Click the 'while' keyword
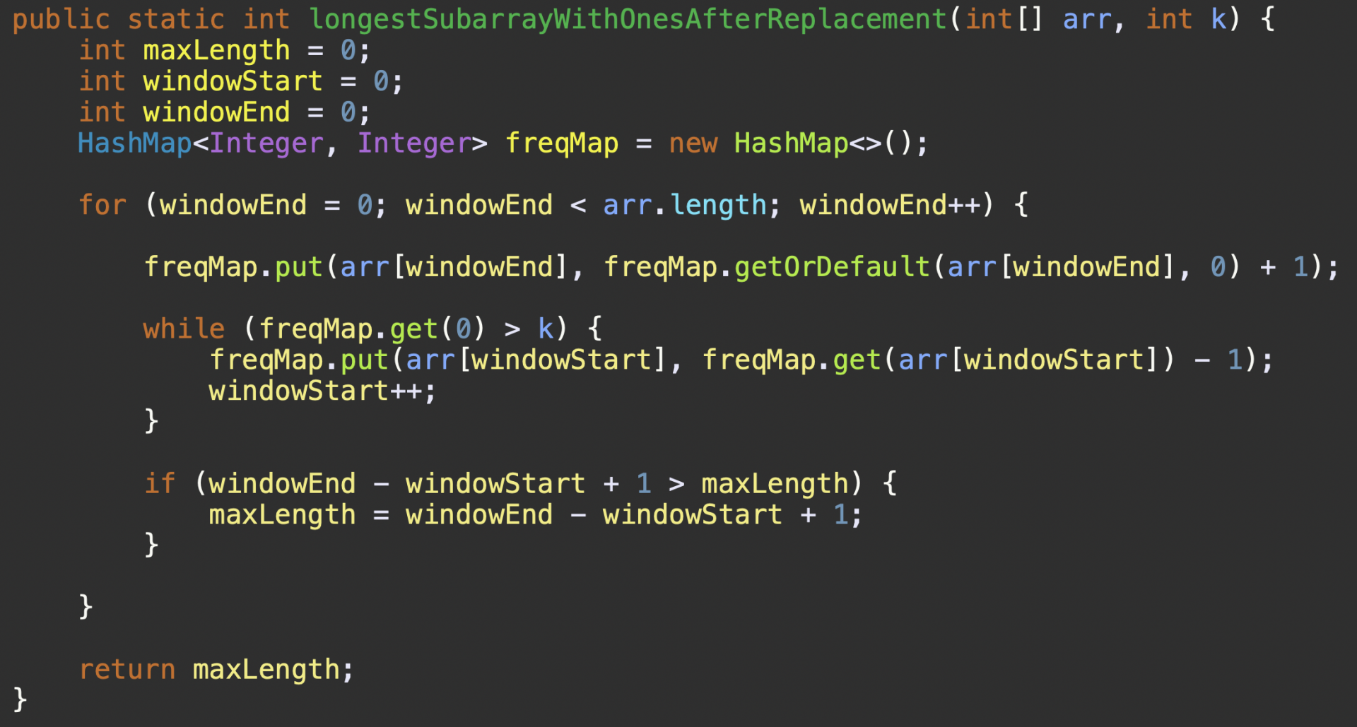 click(x=184, y=329)
